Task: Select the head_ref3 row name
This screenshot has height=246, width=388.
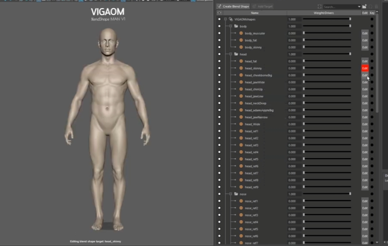Action: coord(251,145)
